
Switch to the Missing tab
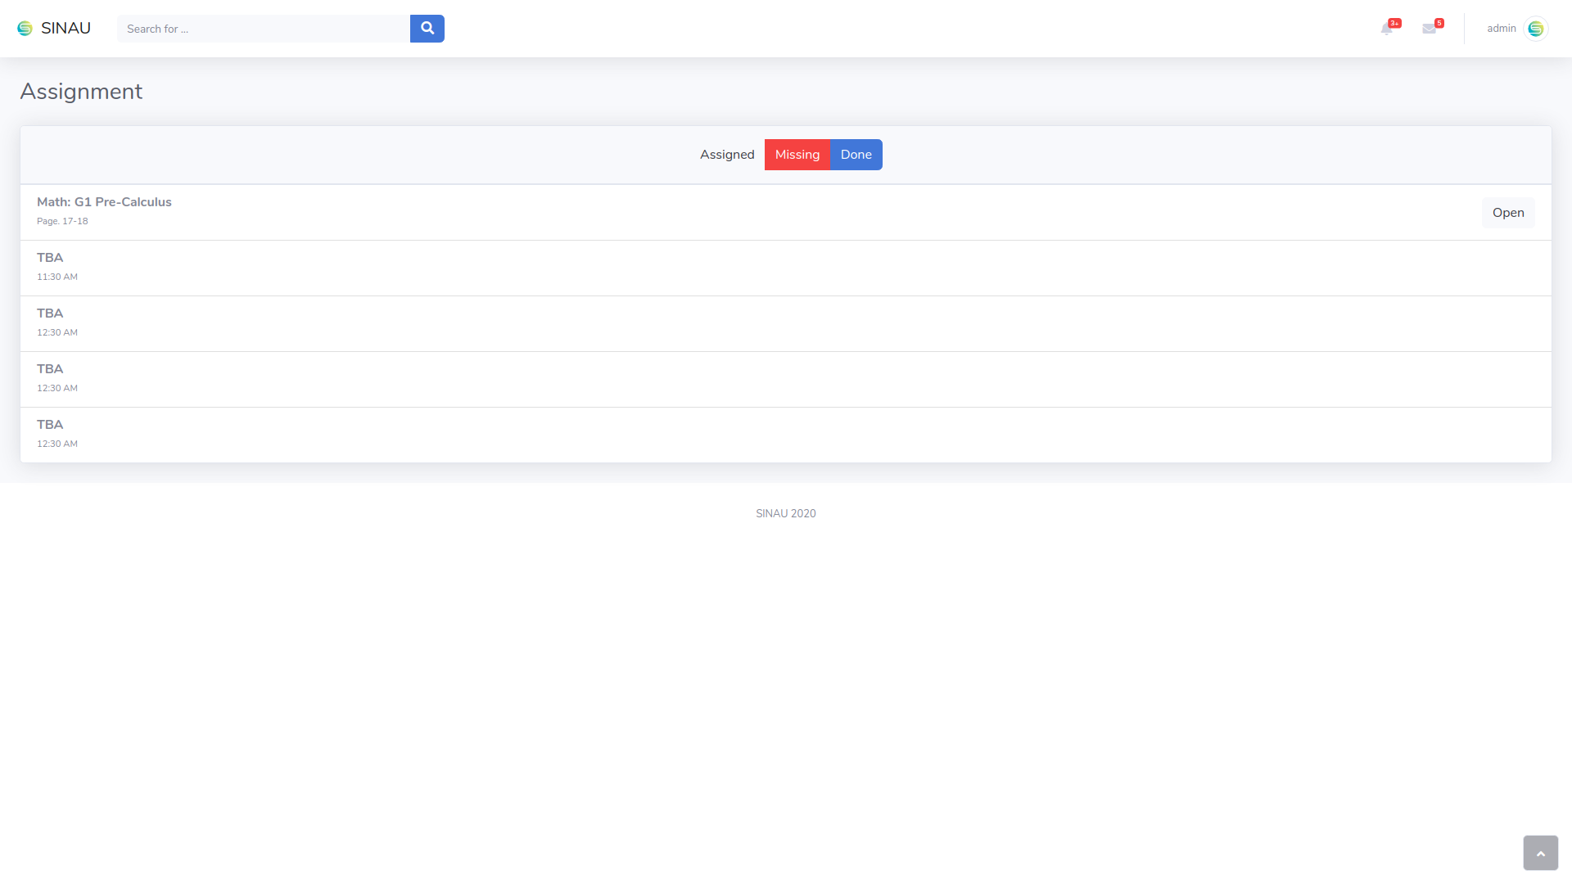[797, 155]
